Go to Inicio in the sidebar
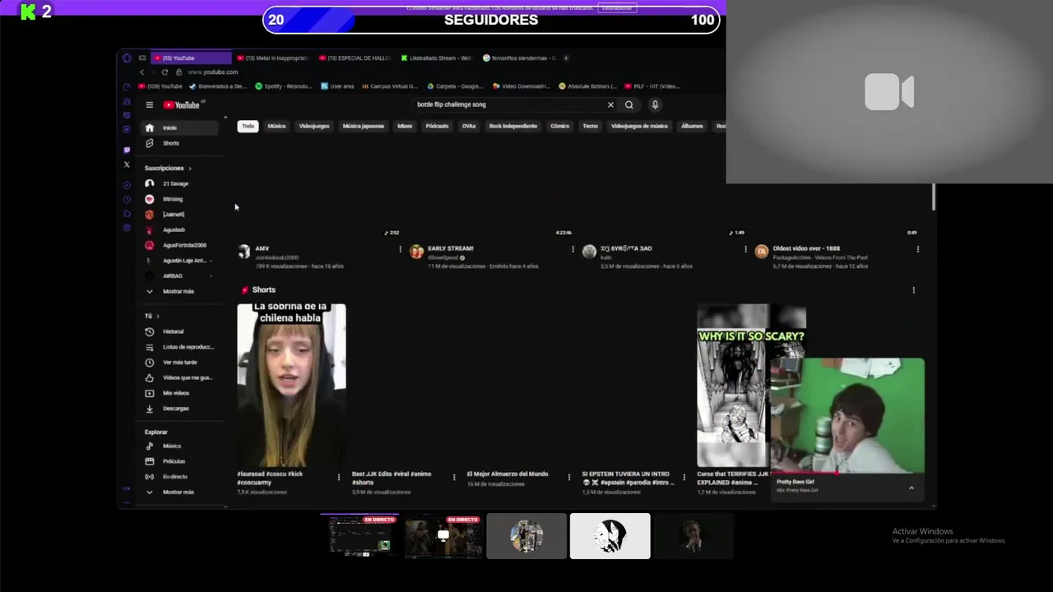The image size is (1053, 592). coord(181,127)
